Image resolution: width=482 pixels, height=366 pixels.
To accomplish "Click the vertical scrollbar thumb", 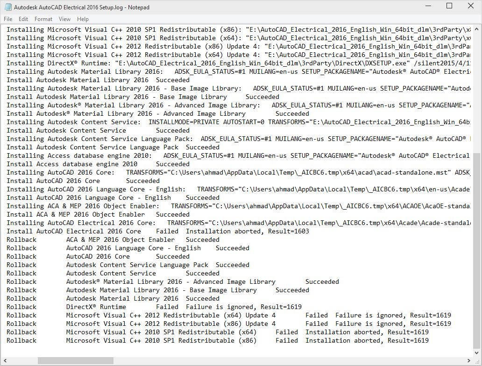I will (x=476, y=251).
